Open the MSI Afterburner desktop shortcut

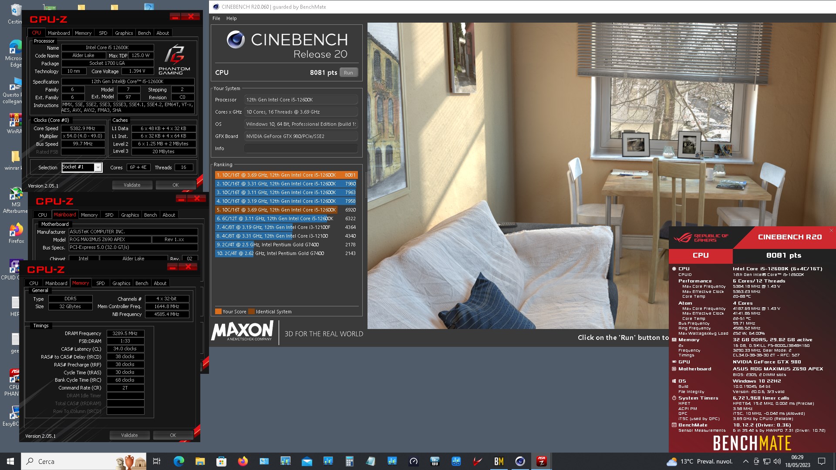16,200
